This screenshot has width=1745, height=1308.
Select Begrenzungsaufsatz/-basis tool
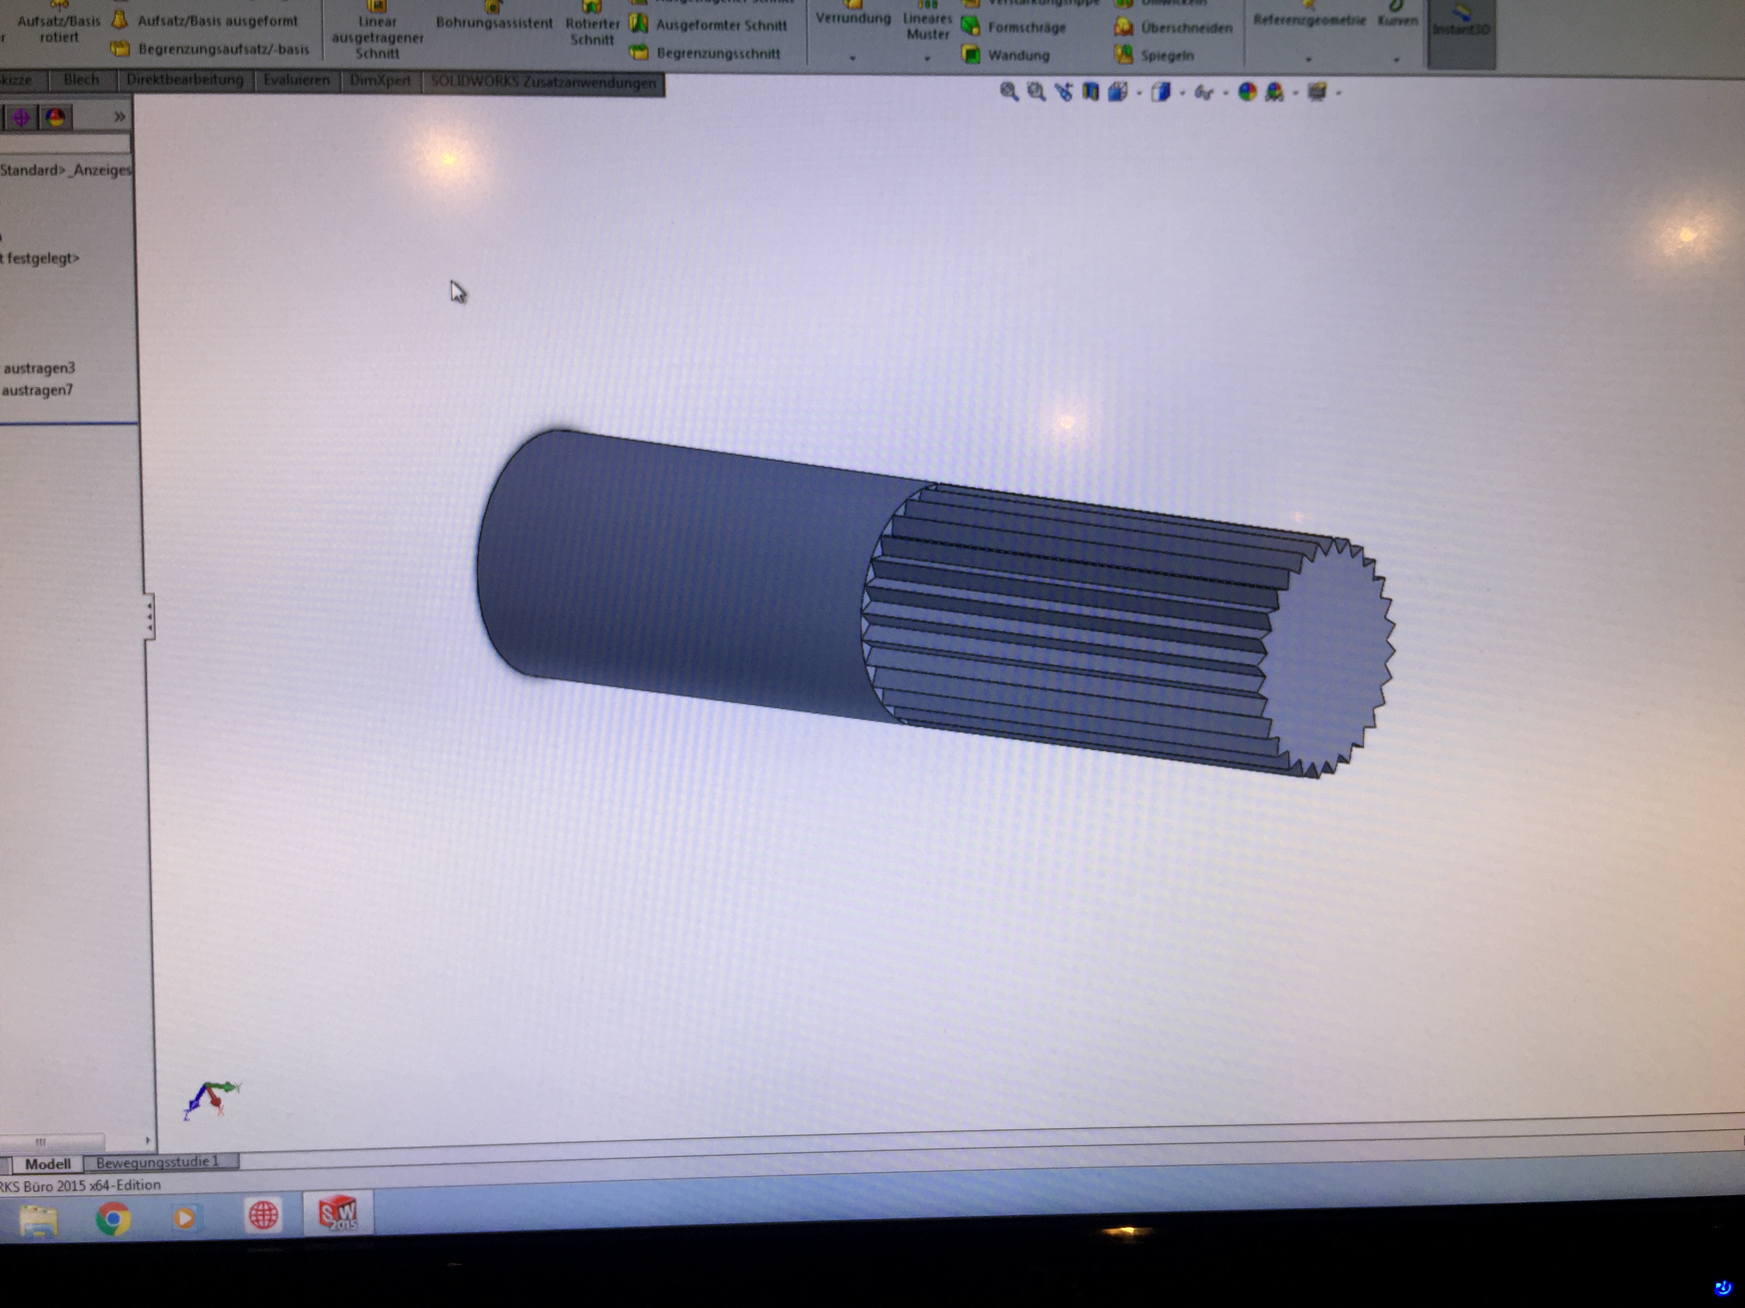(x=210, y=49)
